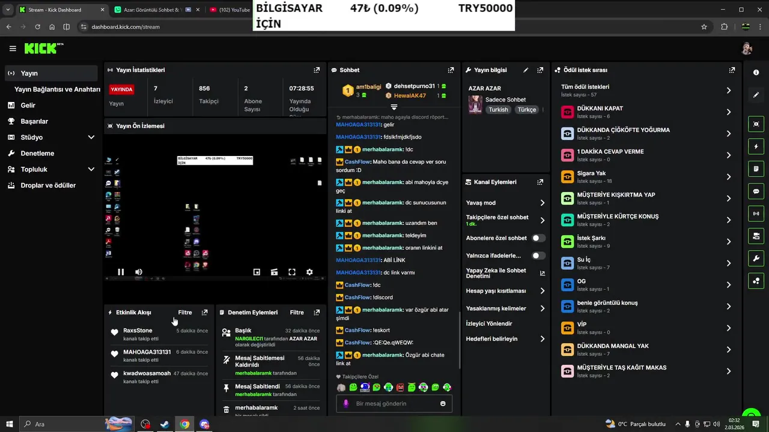The image size is (769, 432).
Task: Open Hedefleri belirleyin settings
Action: point(542,339)
